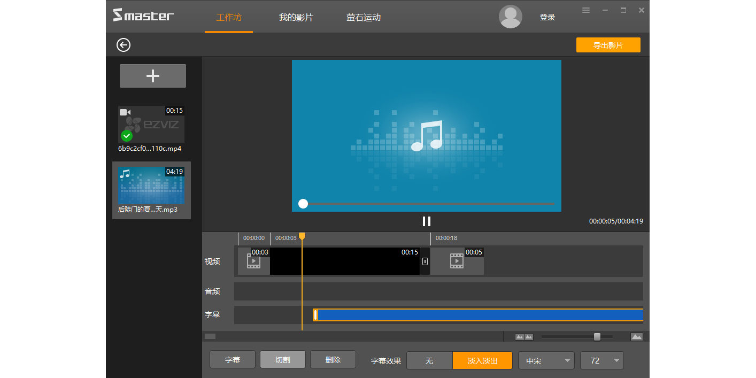
Task: Click the user avatar icon
Action: click(510, 17)
